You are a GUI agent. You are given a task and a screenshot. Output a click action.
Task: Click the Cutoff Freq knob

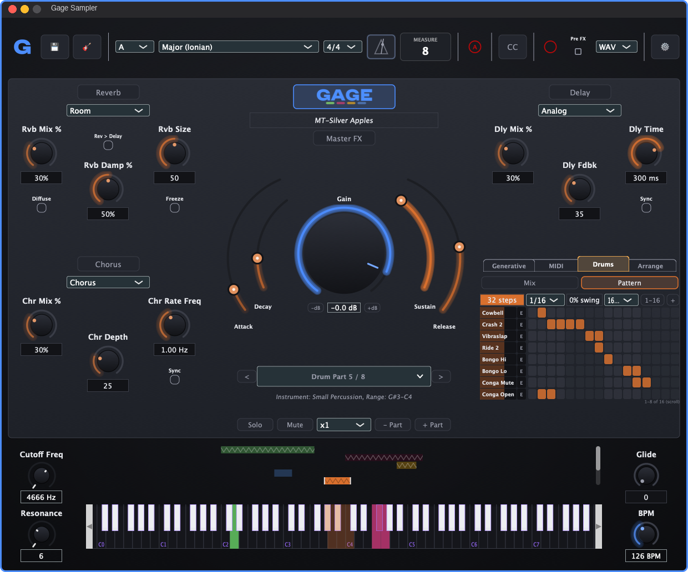pyautogui.click(x=42, y=476)
